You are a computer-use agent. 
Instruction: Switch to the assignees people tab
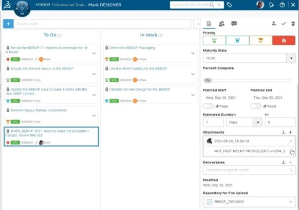(x=222, y=24)
